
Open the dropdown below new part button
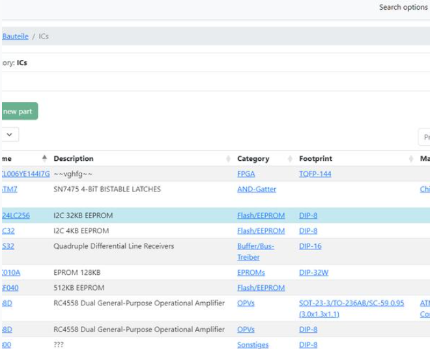10,134
